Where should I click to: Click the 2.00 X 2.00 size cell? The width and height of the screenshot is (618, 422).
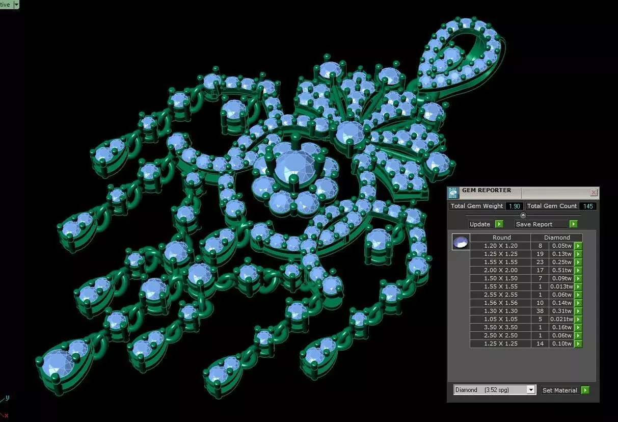[500, 270]
